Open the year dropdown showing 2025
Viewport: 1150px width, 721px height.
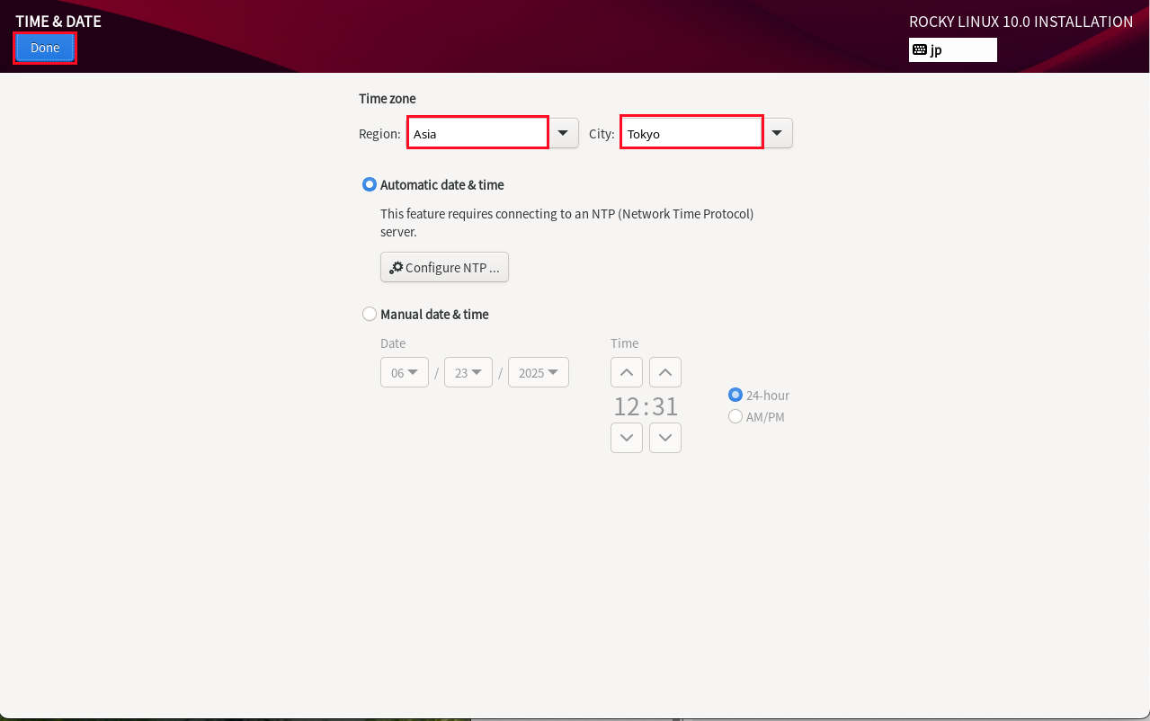click(x=538, y=372)
